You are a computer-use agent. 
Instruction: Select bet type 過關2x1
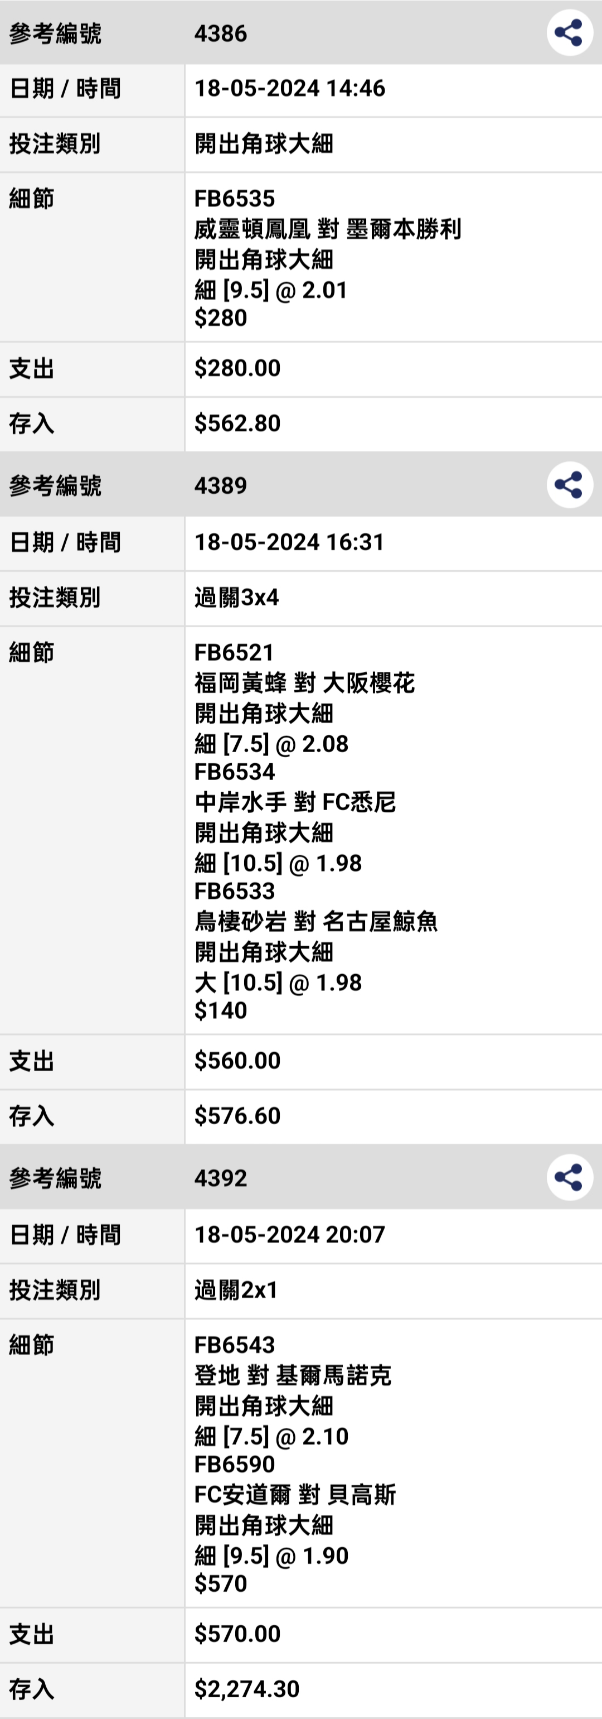[236, 1290]
